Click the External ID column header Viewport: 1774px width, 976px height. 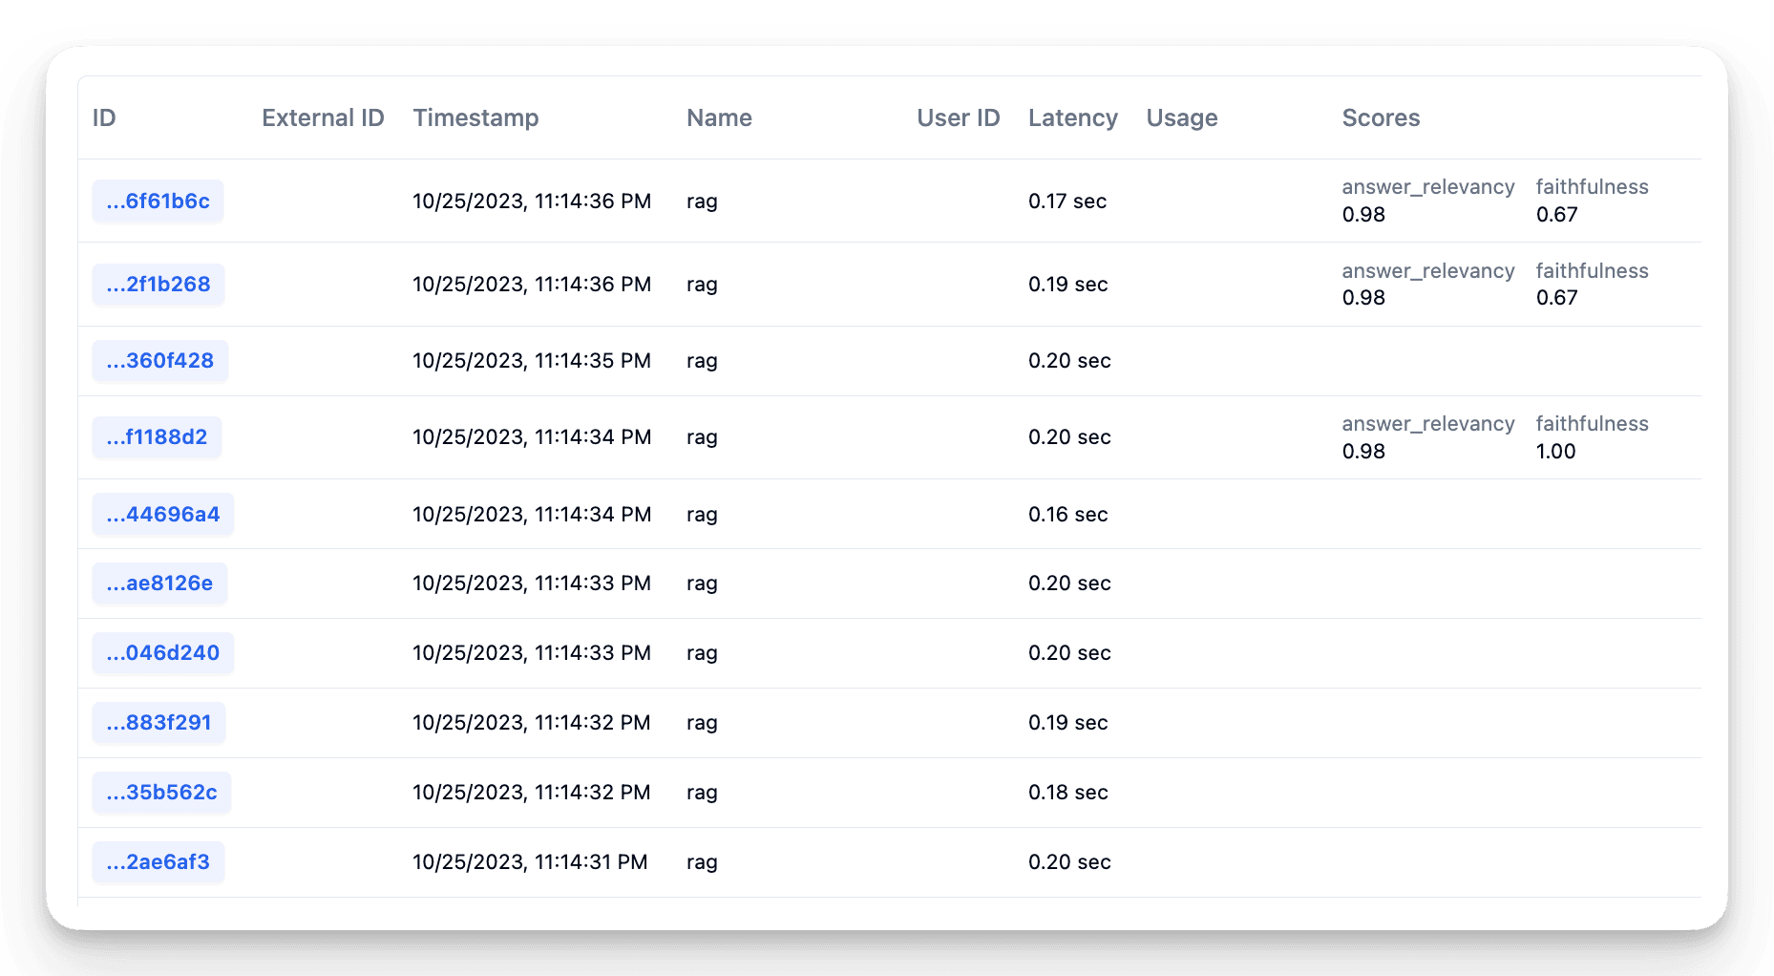(323, 118)
